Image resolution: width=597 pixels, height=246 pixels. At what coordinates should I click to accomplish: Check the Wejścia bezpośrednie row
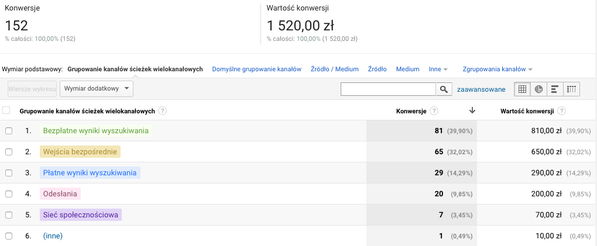[x=9, y=152]
